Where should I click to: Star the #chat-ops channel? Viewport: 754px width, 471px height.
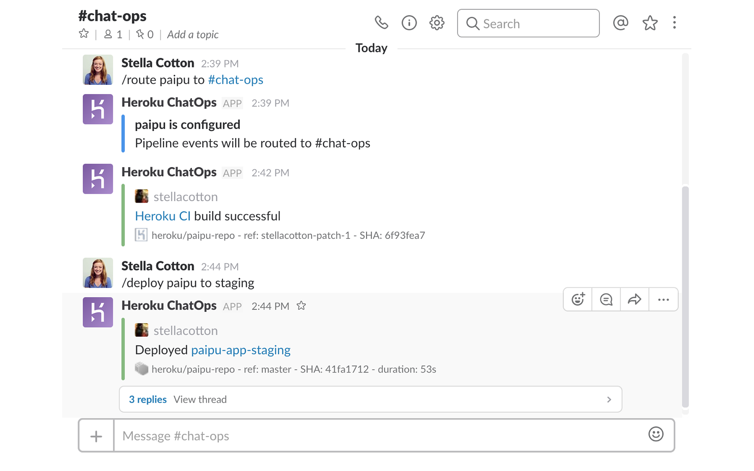(x=83, y=33)
